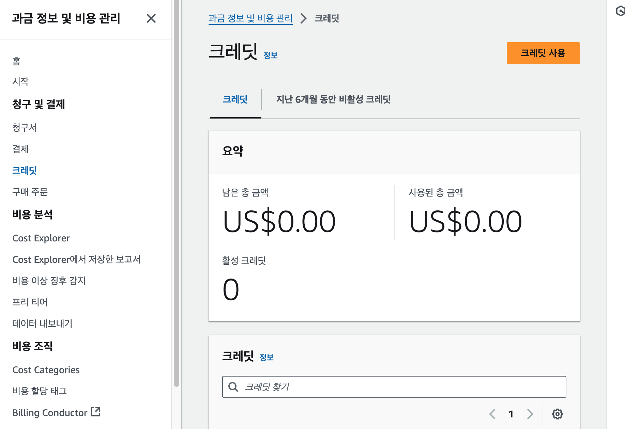The image size is (625, 429).
Task: Click 정보 link in 크레딧 table header
Action: [266, 357]
